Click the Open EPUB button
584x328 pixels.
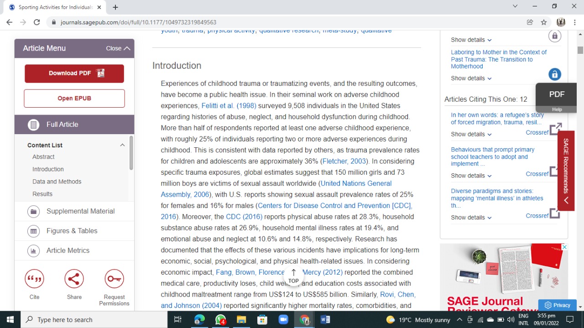(x=74, y=99)
